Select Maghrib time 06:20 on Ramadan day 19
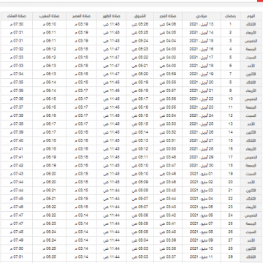Viewport: 263px width, 263px height. click(49, 174)
